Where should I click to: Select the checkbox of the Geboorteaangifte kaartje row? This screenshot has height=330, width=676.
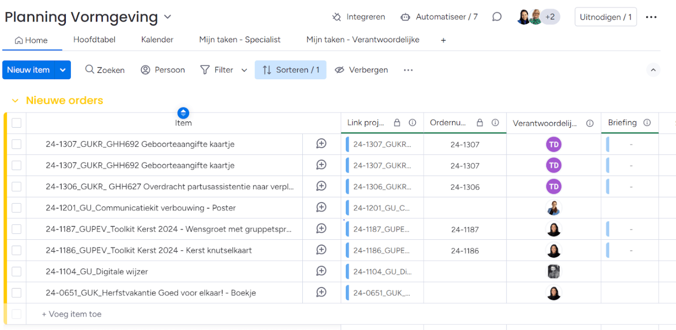(x=16, y=144)
